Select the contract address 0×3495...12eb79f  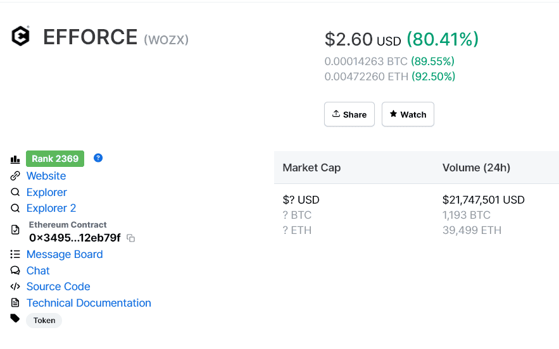point(75,238)
